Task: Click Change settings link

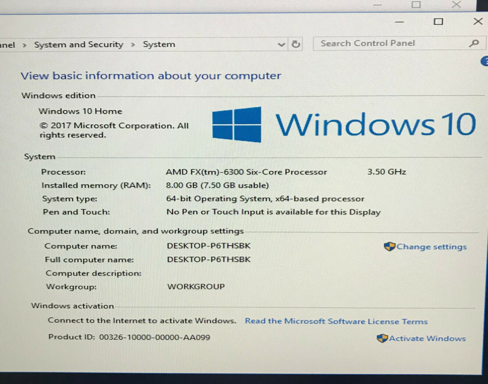Action: click(x=431, y=247)
